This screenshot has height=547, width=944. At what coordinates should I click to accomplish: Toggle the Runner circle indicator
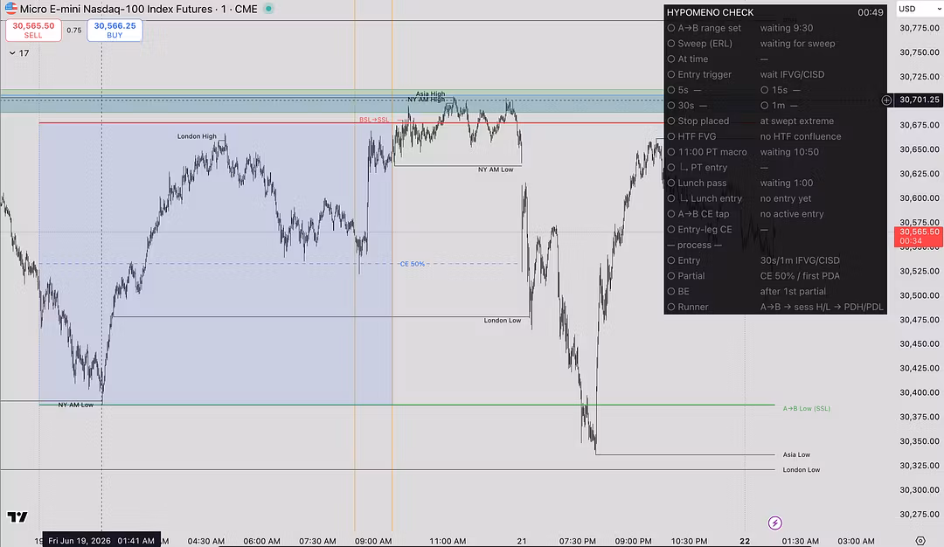(x=670, y=307)
